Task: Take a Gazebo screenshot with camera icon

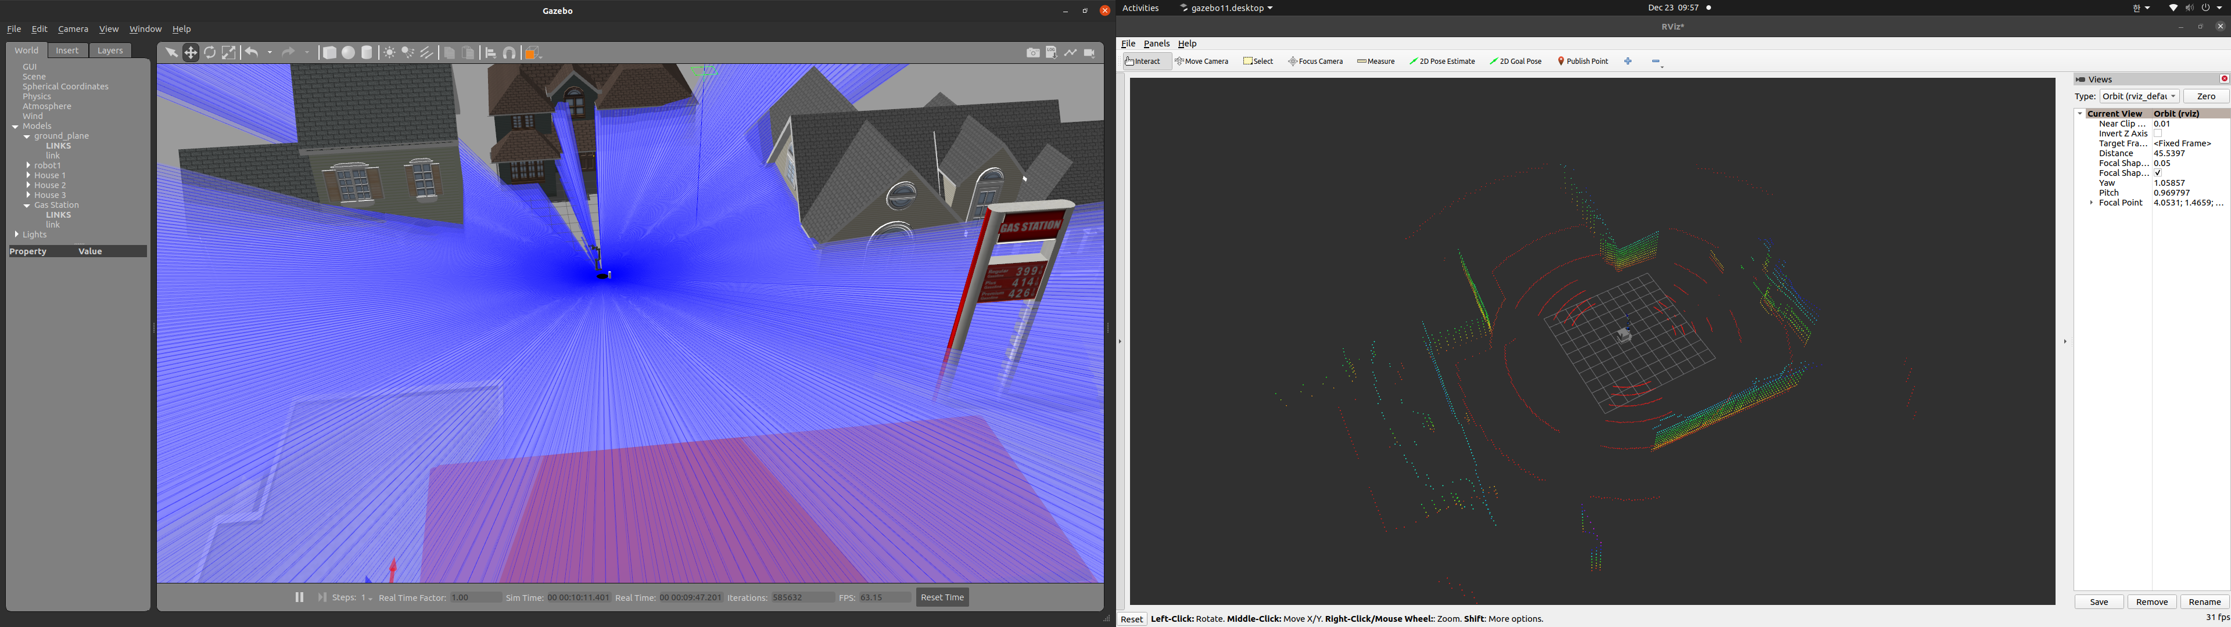Action: (x=1032, y=53)
